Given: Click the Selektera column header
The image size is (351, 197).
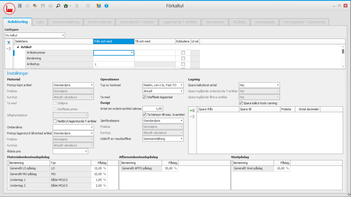Looking at the screenshot, I should 54,41.
